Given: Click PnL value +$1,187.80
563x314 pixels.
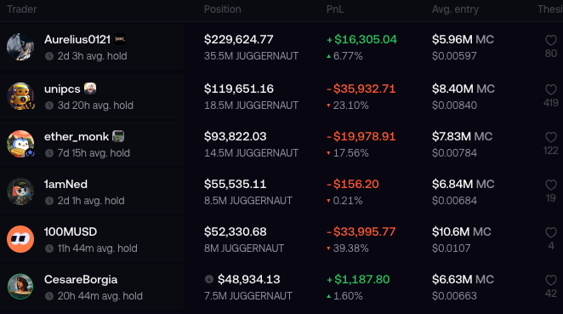Looking at the screenshot, I should tap(358, 279).
